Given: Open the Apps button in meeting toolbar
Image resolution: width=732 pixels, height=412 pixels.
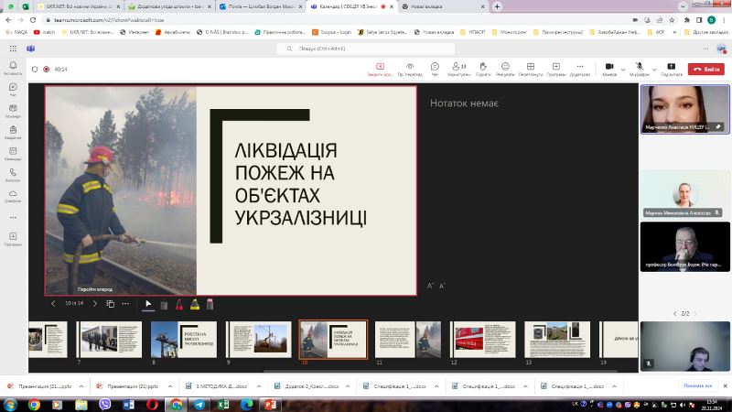Looking at the screenshot, I should point(556,70).
